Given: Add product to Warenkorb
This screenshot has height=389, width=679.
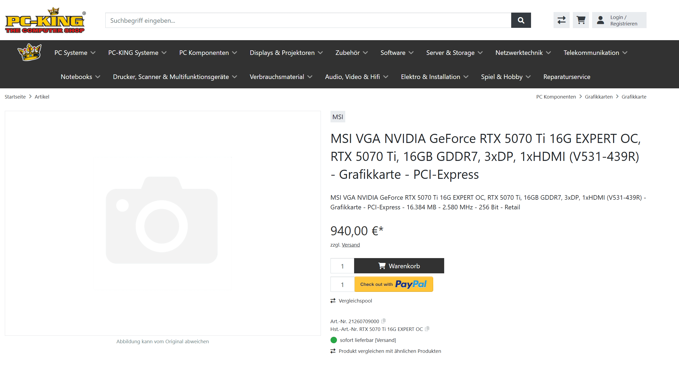Looking at the screenshot, I should [x=399, y=266].
